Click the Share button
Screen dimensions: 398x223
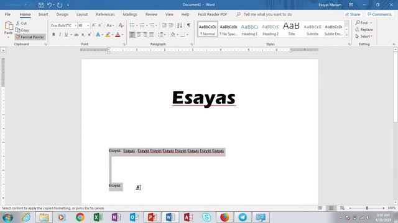353,14
